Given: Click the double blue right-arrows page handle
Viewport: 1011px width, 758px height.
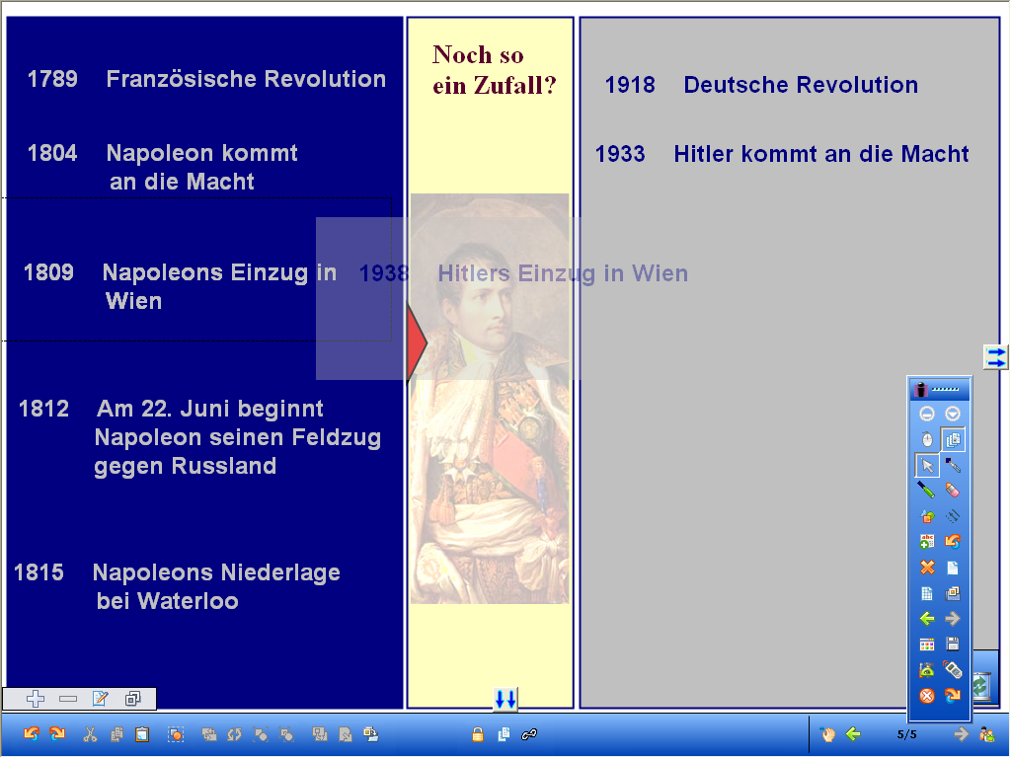Looking at the screenshot, I should point(995,356).
